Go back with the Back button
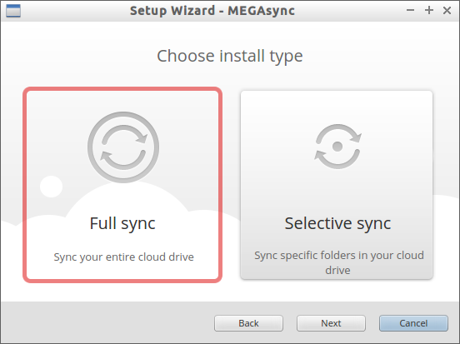The image size is (460, 344). pyautogui.click(x=248, y=323)
